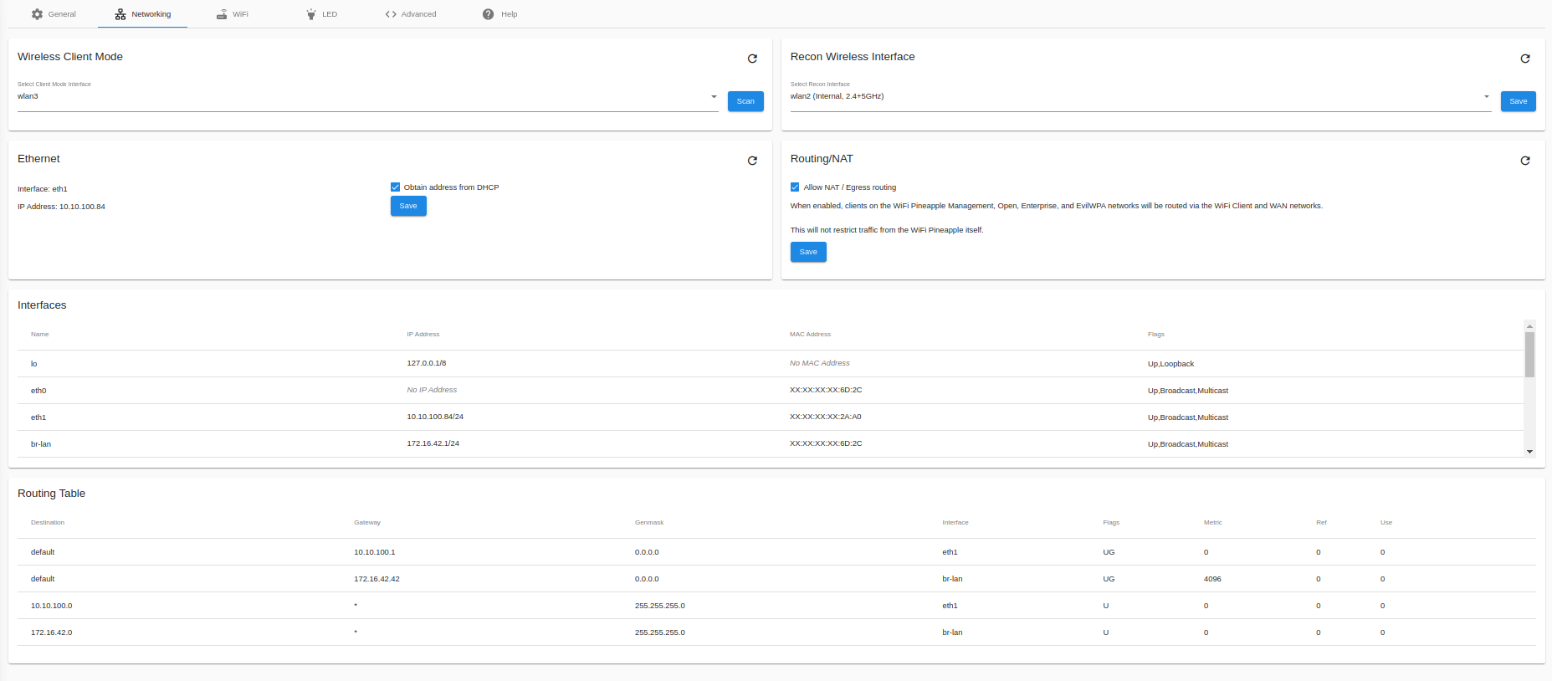The height and width of the screenshot is (681, 1552).
Task: Save the Routing/NAT setting
Action: pyautogui.click(x=808, y=252)
